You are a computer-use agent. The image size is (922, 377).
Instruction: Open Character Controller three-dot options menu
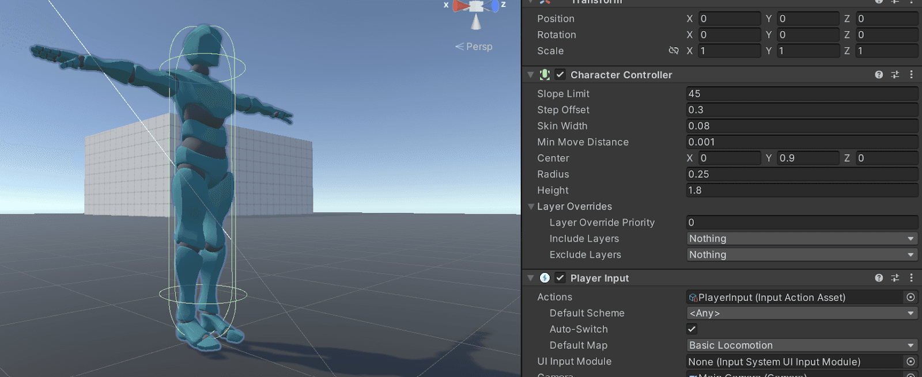pyautogui.click(x=911, y=75)
